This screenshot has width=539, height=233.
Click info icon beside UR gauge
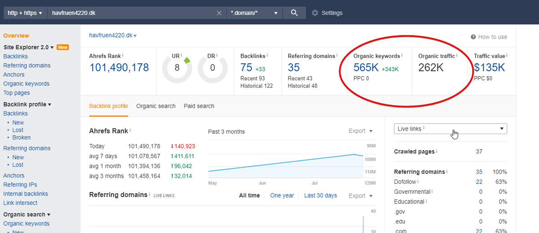(181, 56)
